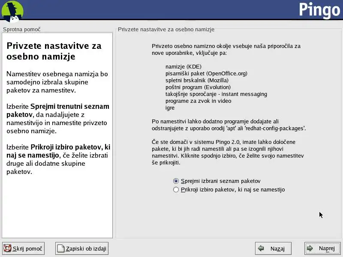Click the left arrow icon on Nazaj

[x=261, y=248]
